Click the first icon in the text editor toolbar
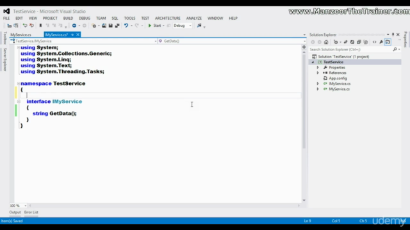 pyautogui.click(x=10, y=26)
